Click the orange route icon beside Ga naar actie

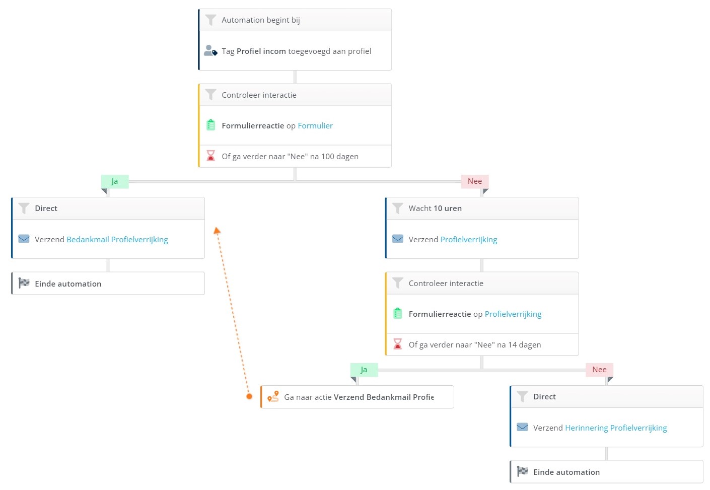click(273, 397)
